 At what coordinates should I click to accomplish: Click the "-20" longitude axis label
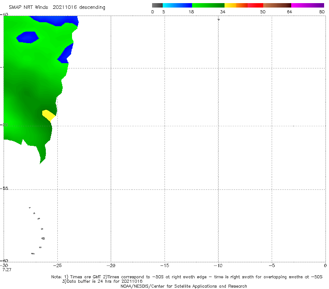(x=111, y=265)
